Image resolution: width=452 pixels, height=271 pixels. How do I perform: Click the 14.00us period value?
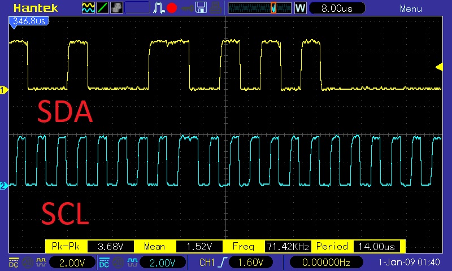(376, 247)
